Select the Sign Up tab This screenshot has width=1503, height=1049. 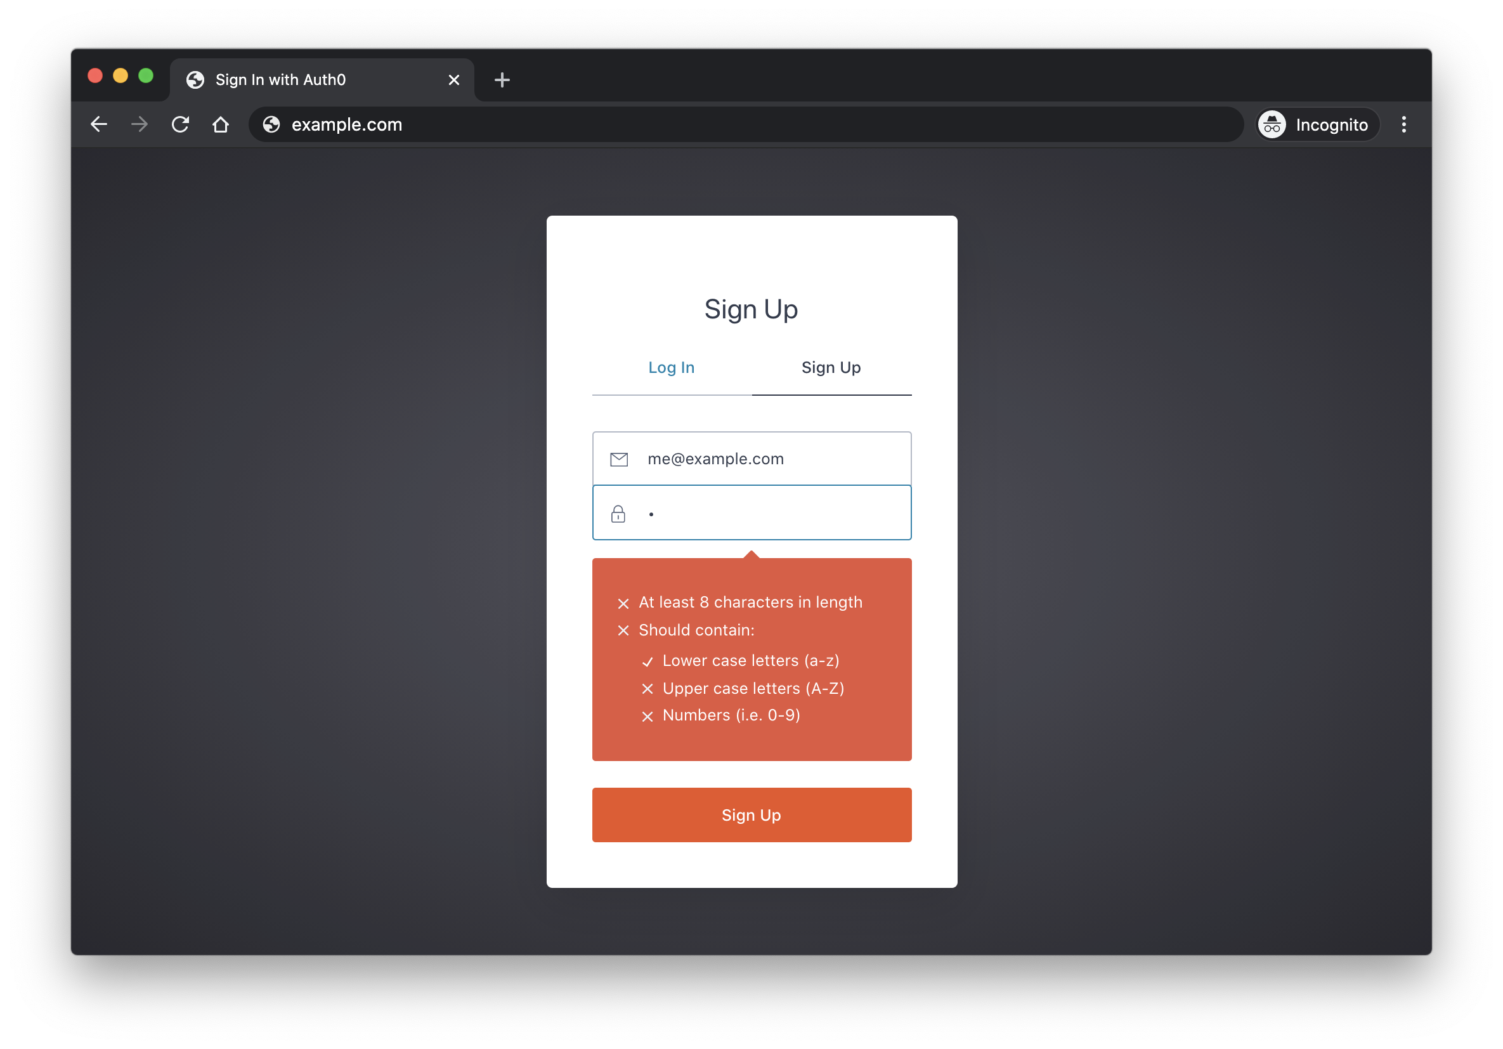tap(831, 367)
